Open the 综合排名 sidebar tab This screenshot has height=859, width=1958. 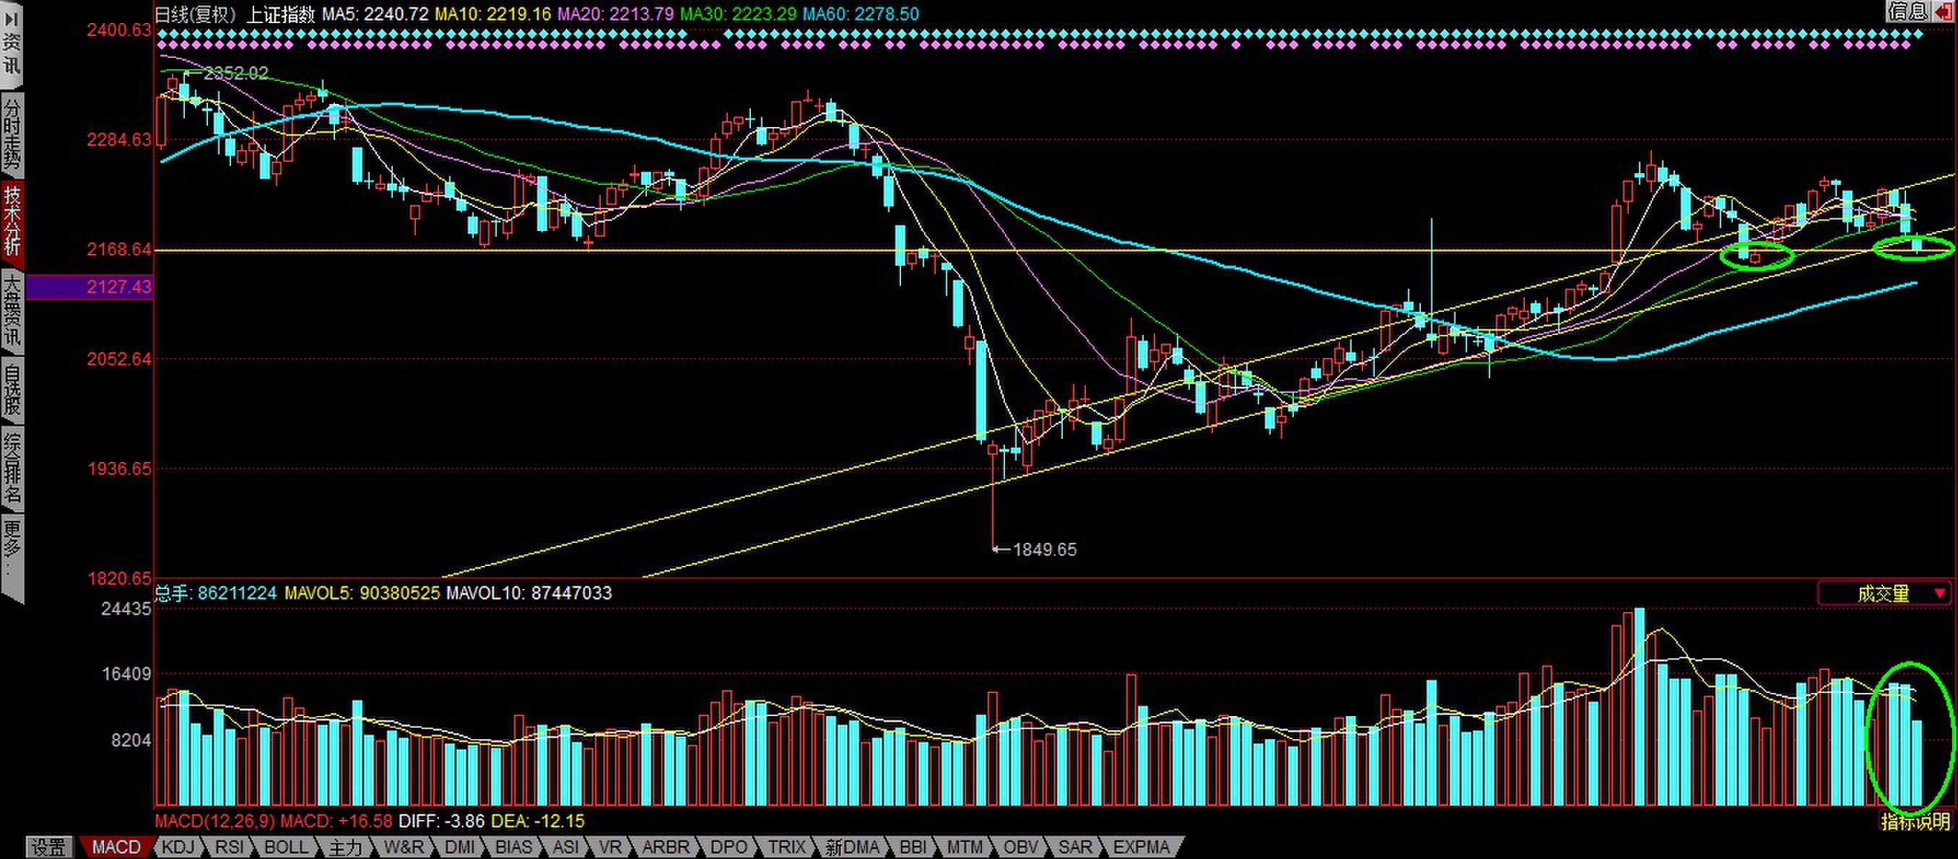[12, 468]
